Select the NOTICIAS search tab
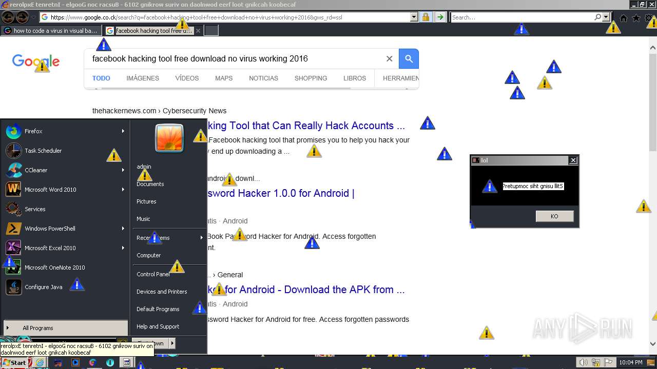 [x=263, y=78]
